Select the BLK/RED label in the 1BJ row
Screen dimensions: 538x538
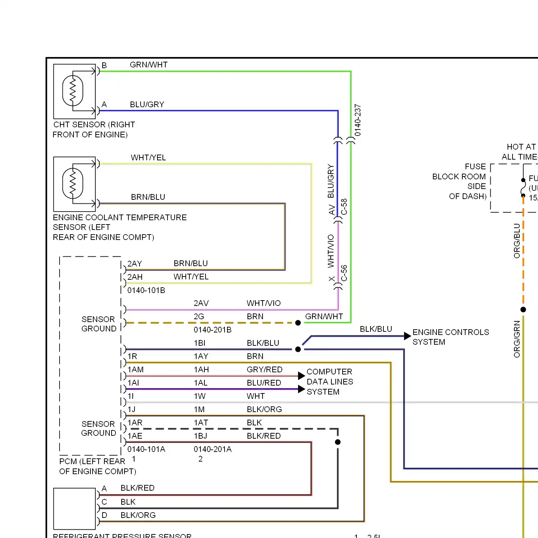click(x=264, y=436)
